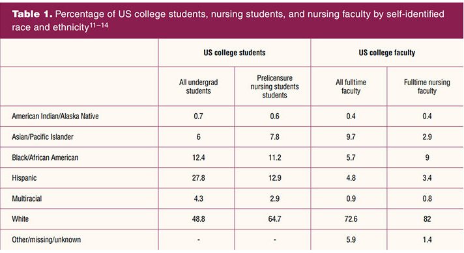Select the American Indian/Alaska Native row label
464x253 pixels.
(55, 116)
